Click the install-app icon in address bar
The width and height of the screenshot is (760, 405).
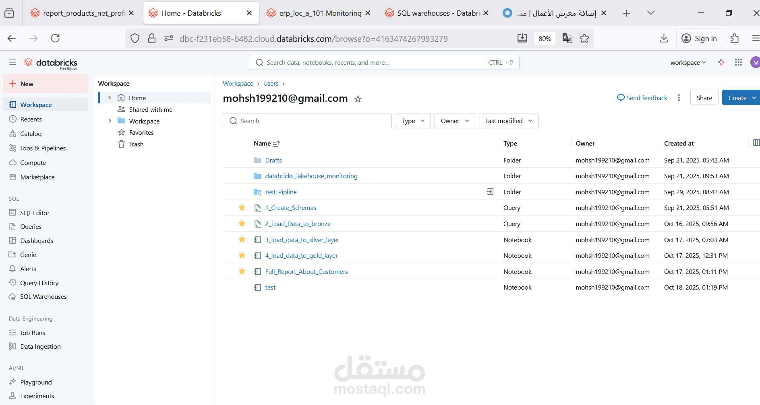(x=522, y=38)
